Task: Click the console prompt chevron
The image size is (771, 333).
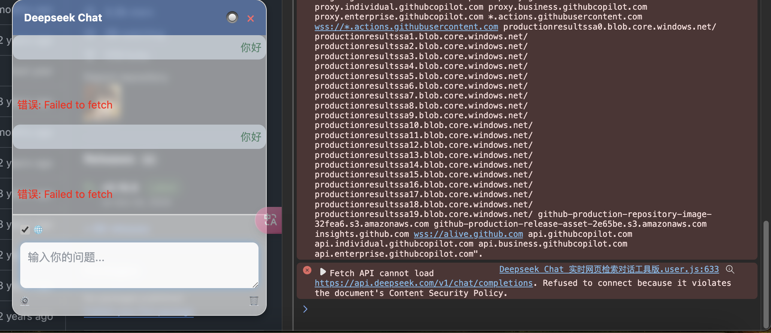Action: [x=305, y=309]
